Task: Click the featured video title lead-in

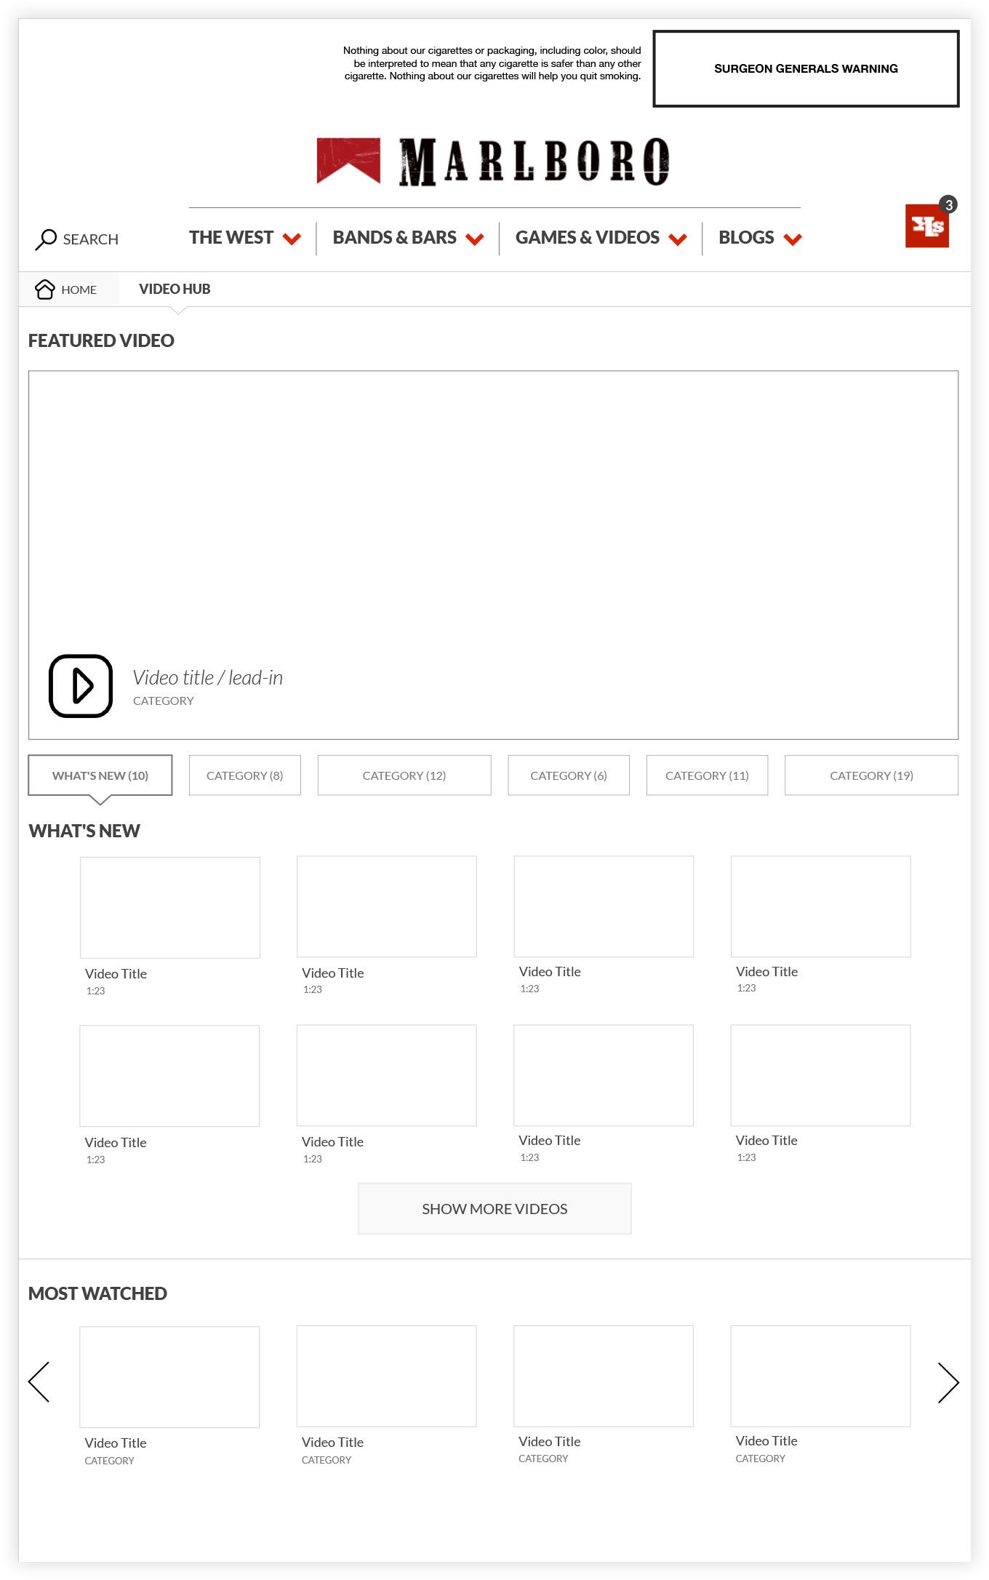Action: point(208,678)
